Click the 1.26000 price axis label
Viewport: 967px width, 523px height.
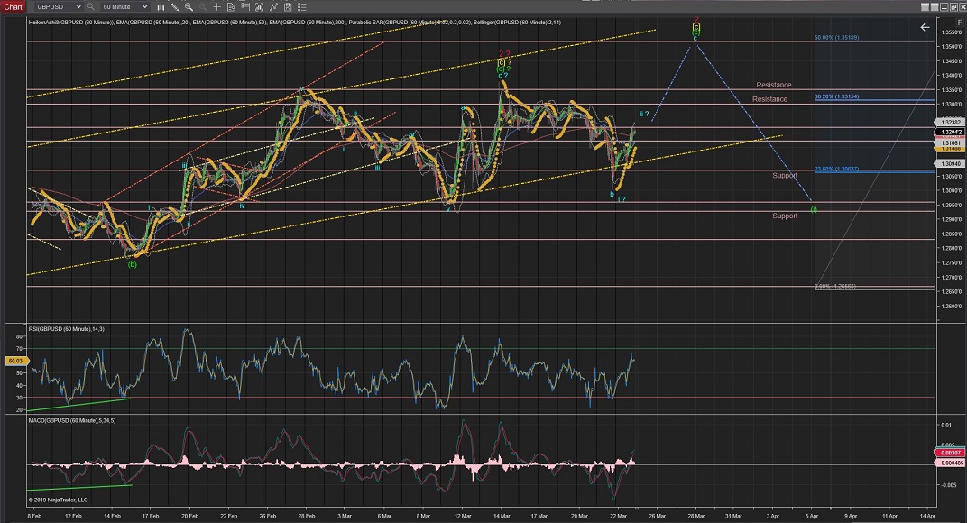tap(951, 307)
